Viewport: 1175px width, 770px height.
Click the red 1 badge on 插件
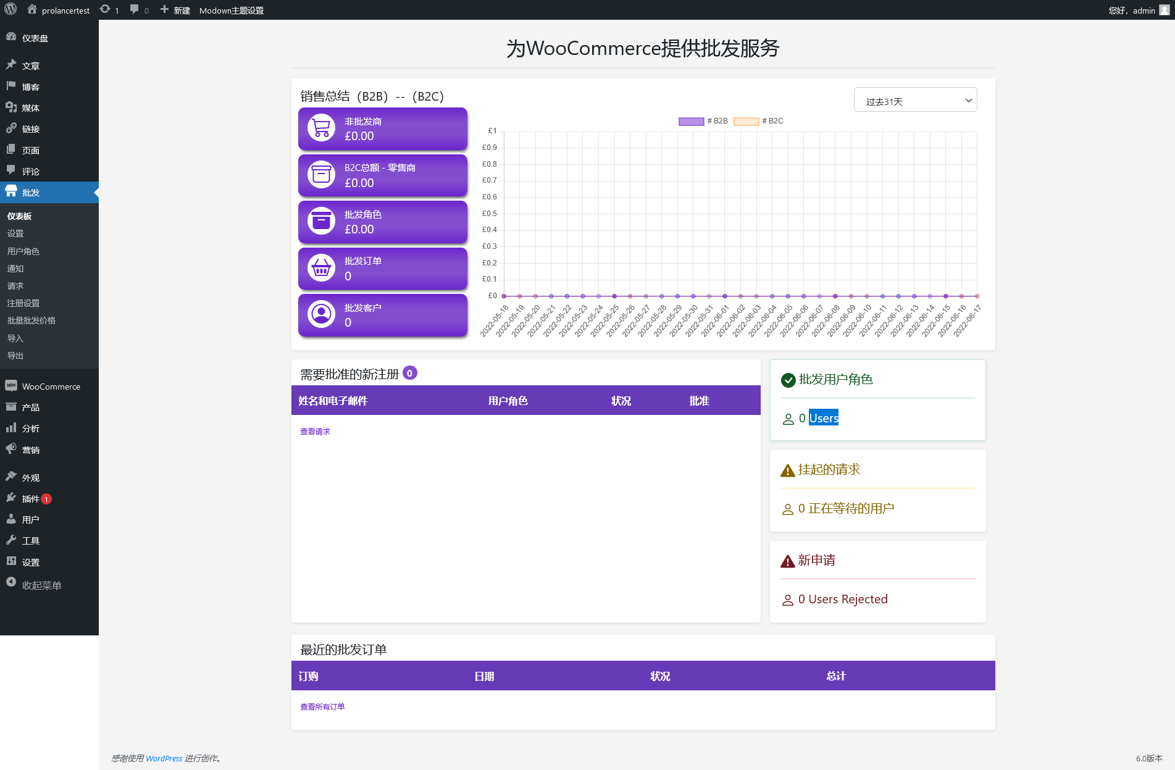46,499
